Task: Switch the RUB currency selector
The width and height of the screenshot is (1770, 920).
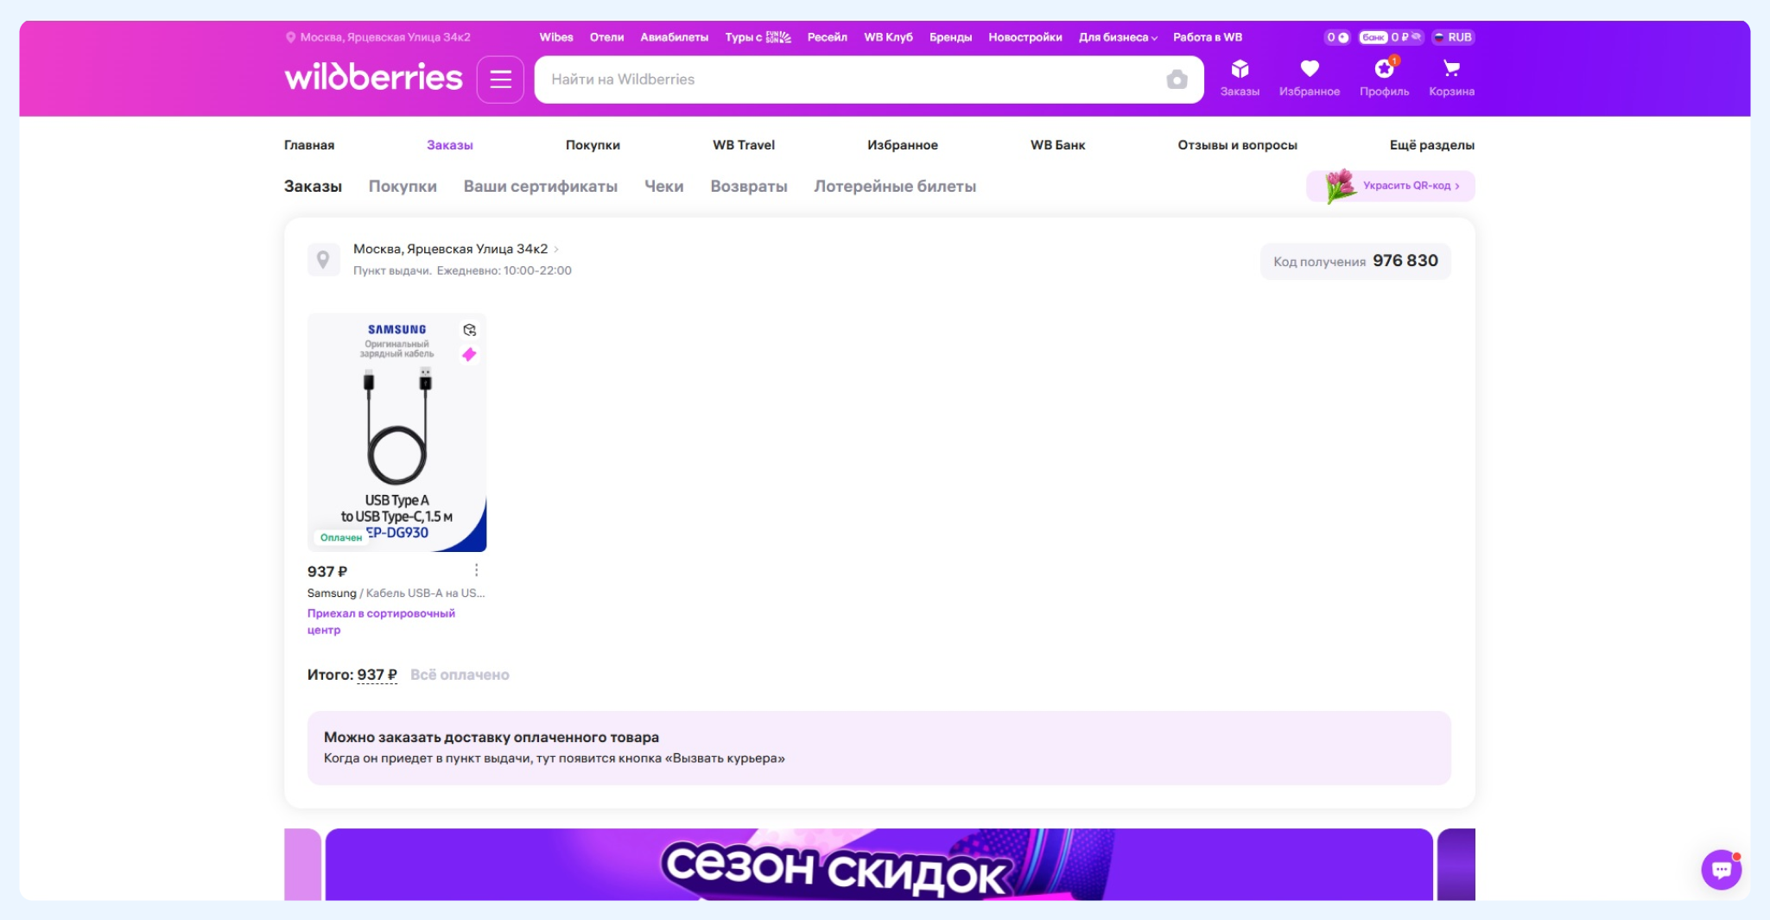Action: [1453, 37]
